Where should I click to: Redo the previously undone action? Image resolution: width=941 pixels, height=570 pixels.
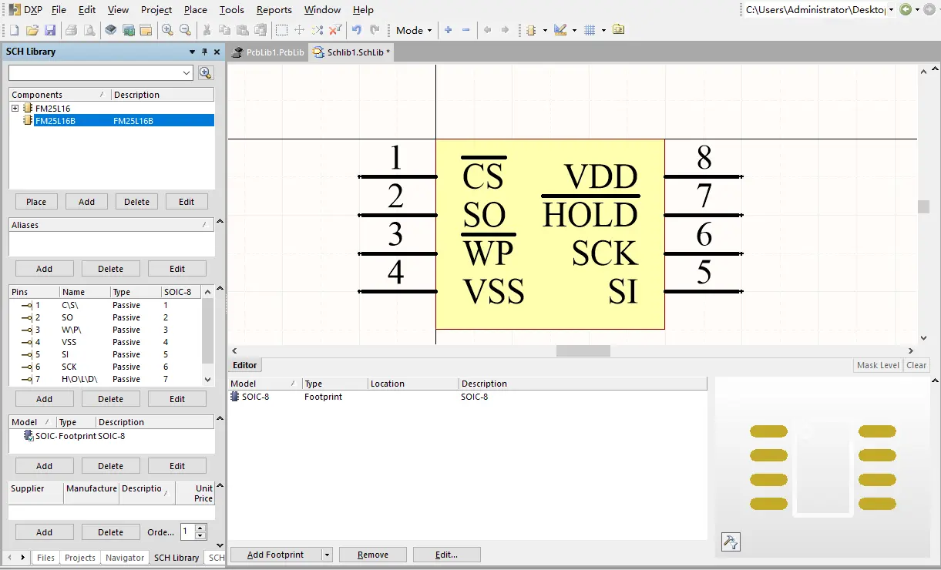point(375,30)
